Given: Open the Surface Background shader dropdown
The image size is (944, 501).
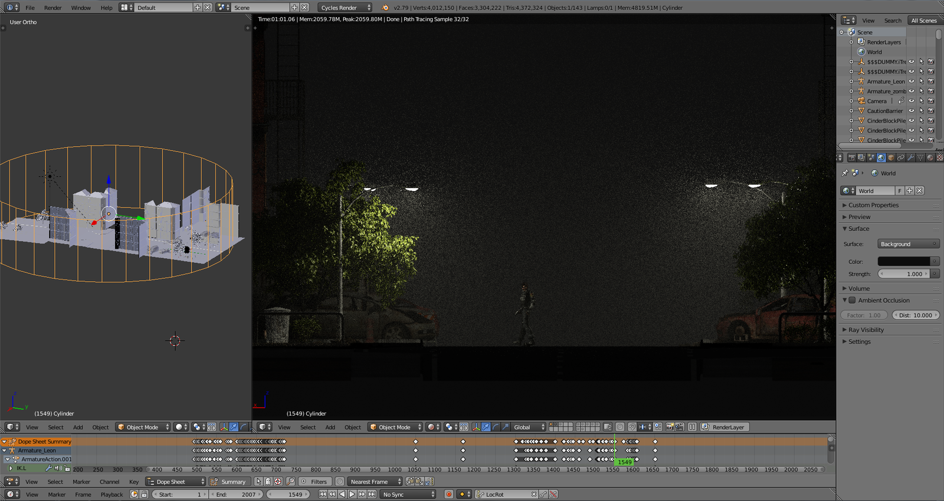Looking at the screenshot, I should [908, 244].
